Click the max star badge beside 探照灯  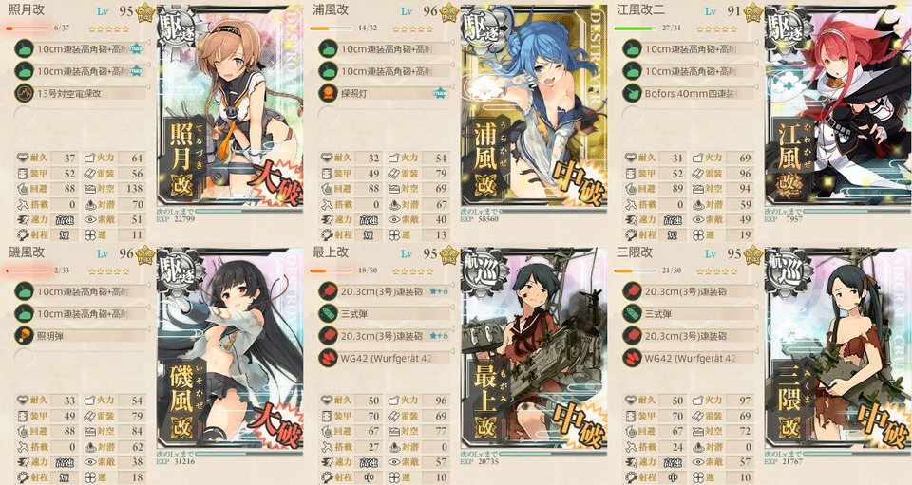click(440, 93)
